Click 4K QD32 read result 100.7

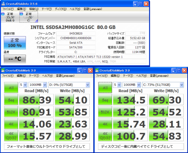pyautogui.click(x=130, y=136)
